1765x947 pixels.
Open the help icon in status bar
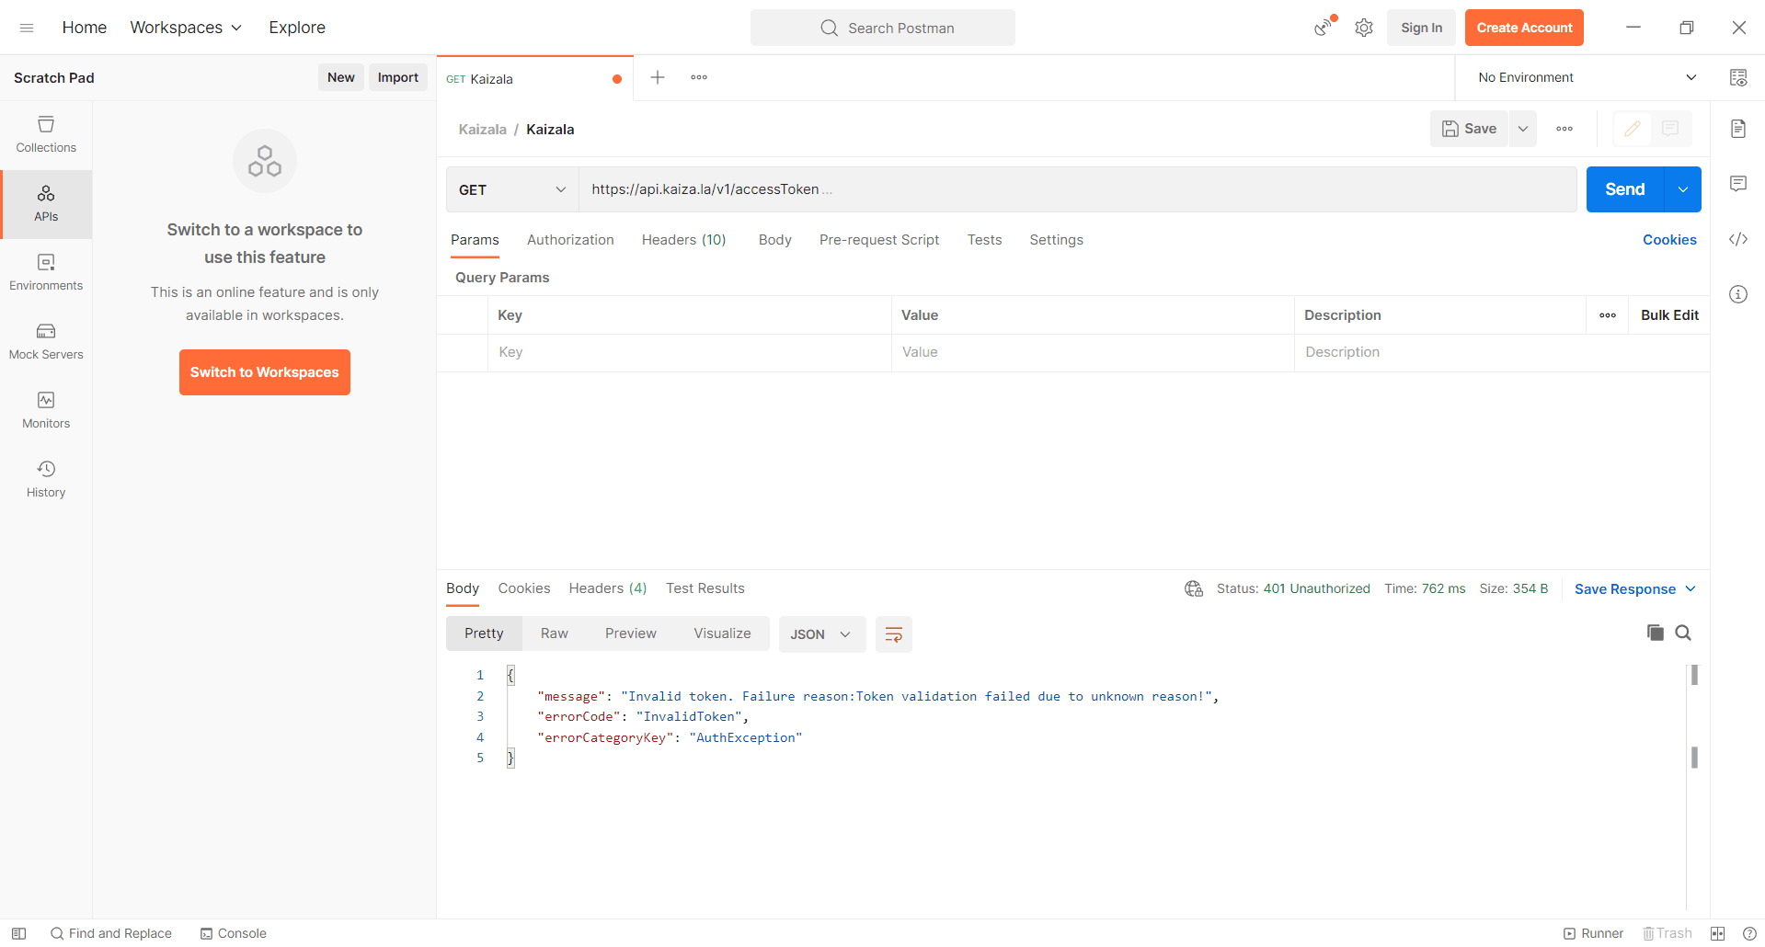point(1749,933)
